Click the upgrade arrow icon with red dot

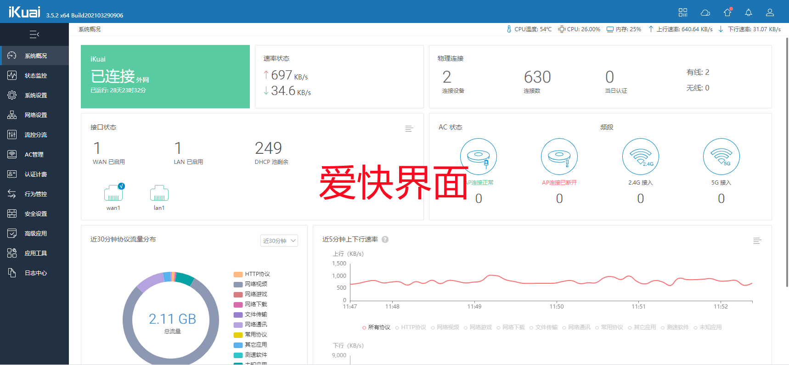click(x=727, y=12)
